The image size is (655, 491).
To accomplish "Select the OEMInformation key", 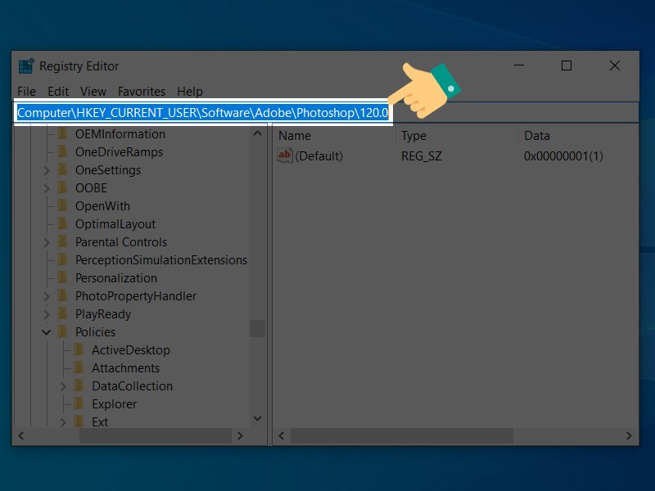I will (x=120, y=134).
